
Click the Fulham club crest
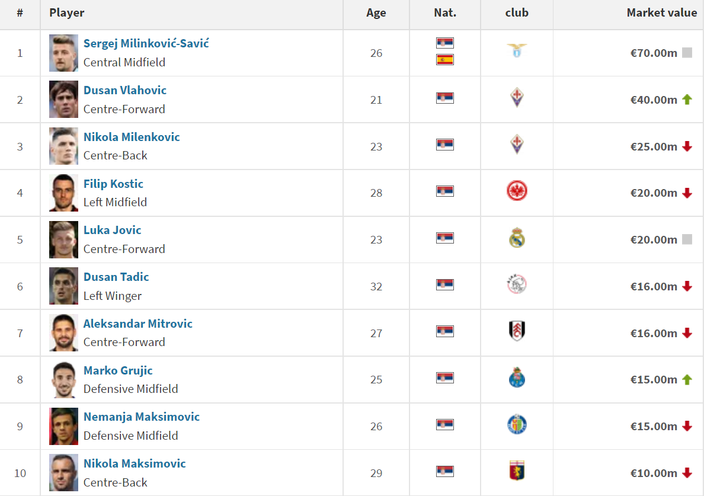pos(517,331)
